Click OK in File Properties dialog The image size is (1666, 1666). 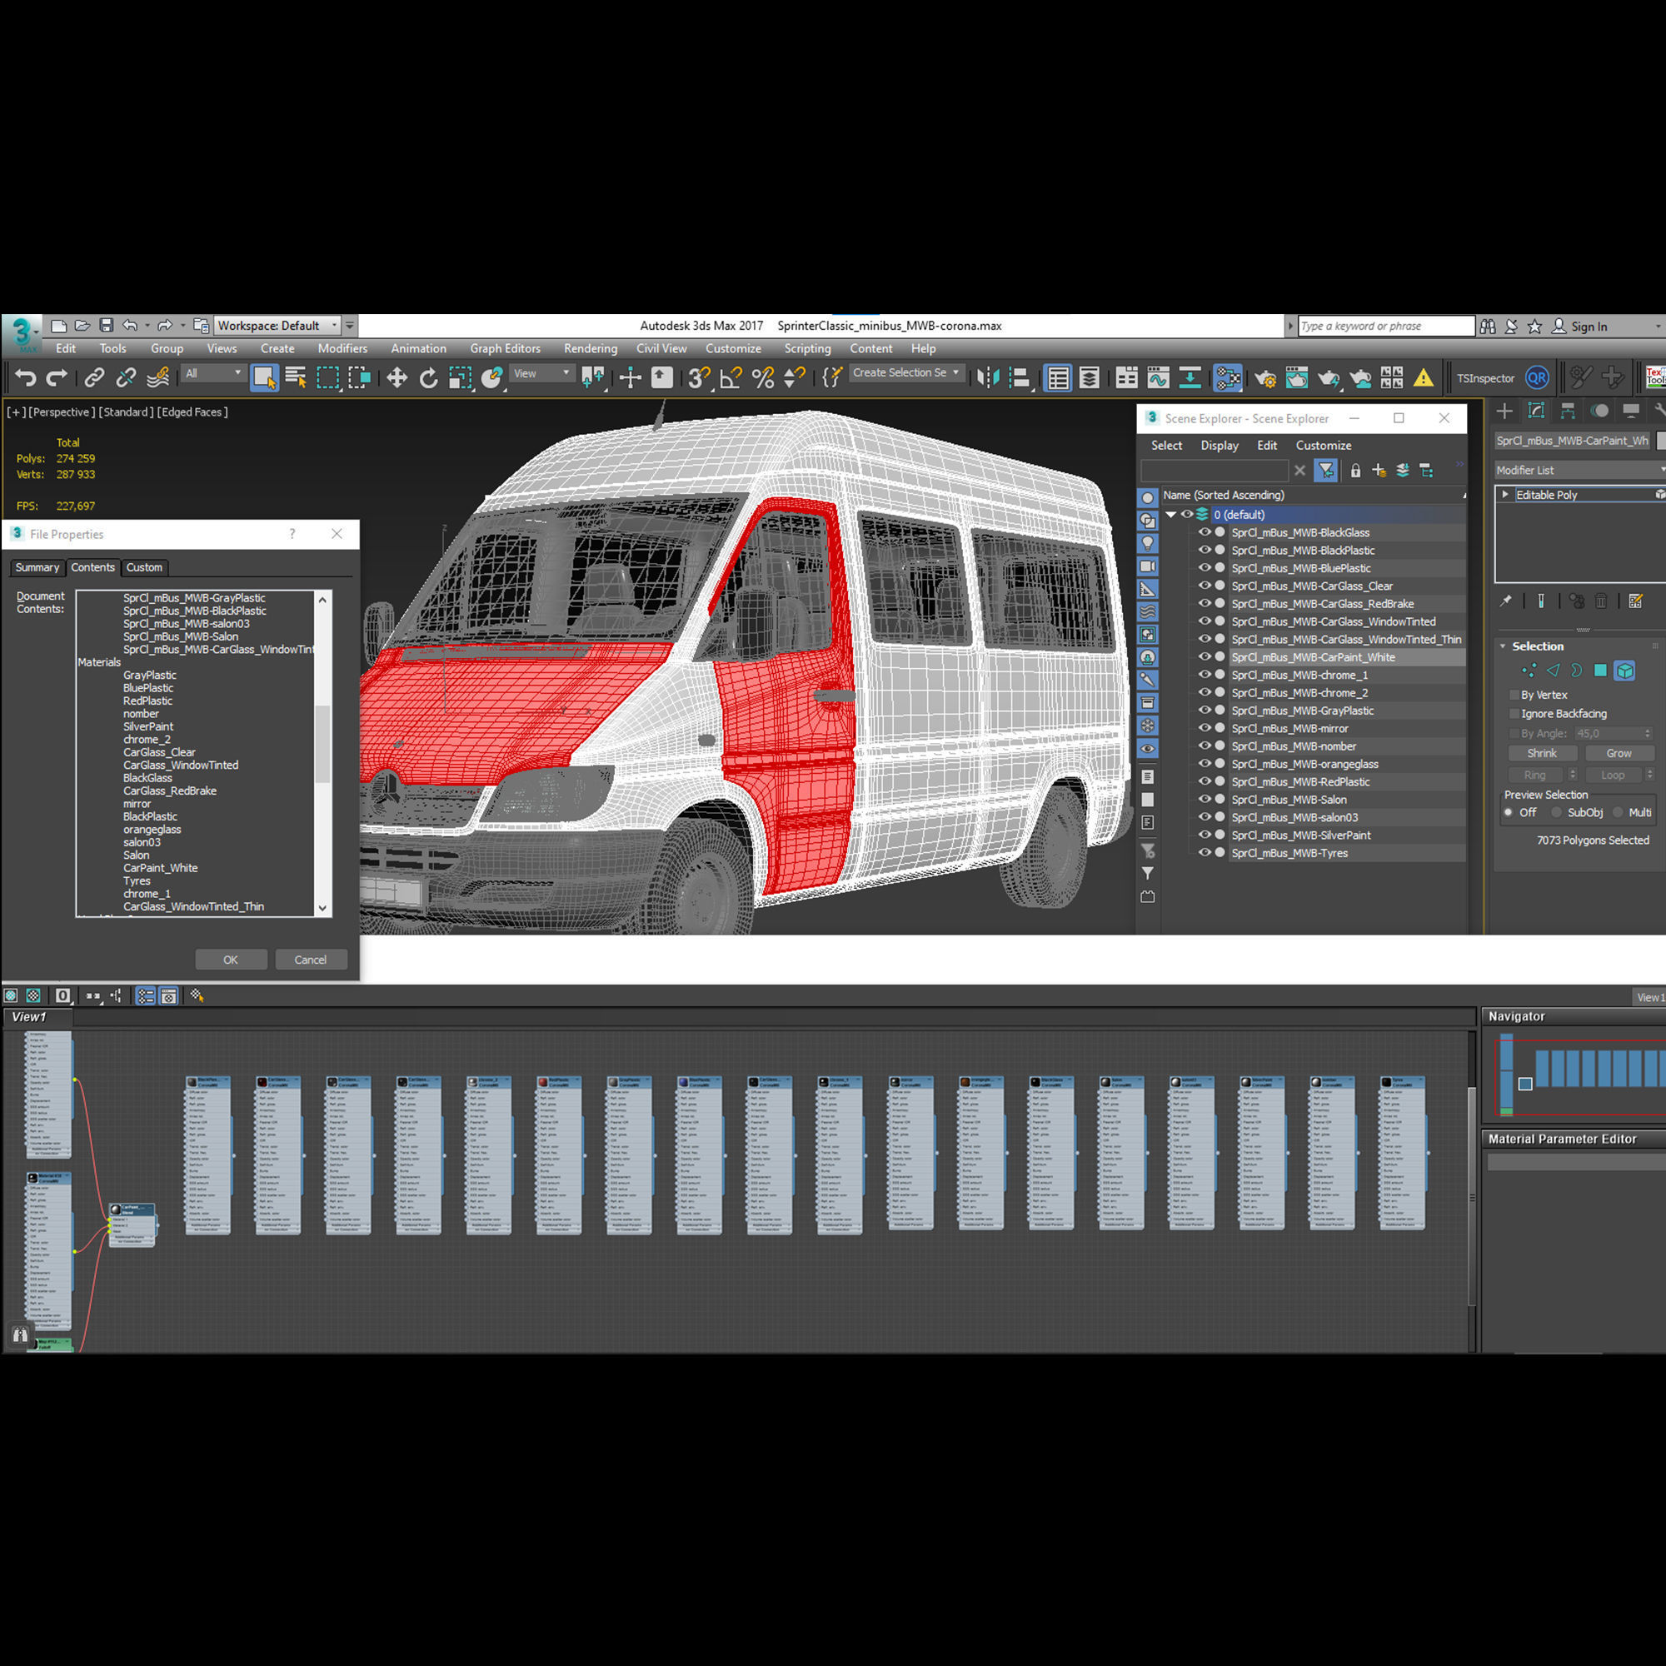click(231, 960)
